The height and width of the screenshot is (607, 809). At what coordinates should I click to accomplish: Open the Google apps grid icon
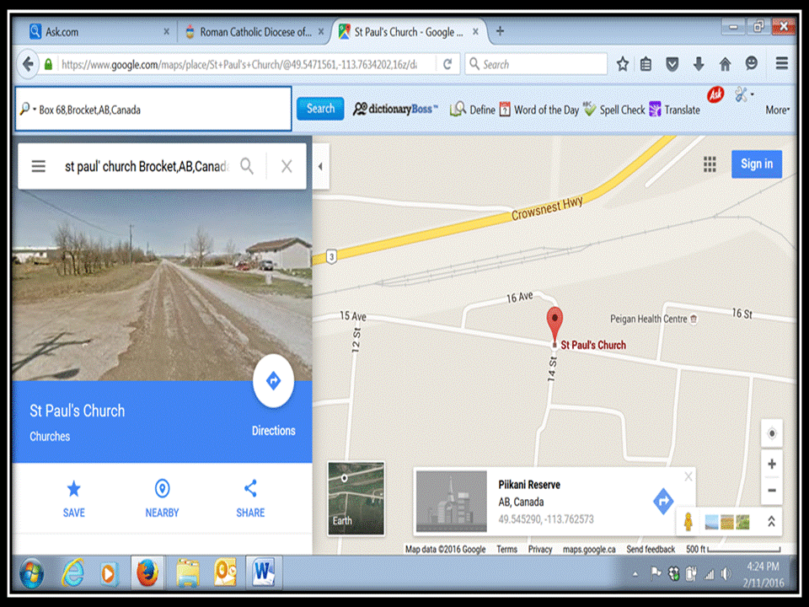click(x=710, y=164)
